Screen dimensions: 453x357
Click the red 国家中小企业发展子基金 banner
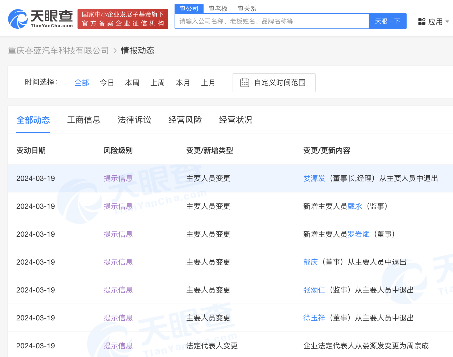coord(123,19)
